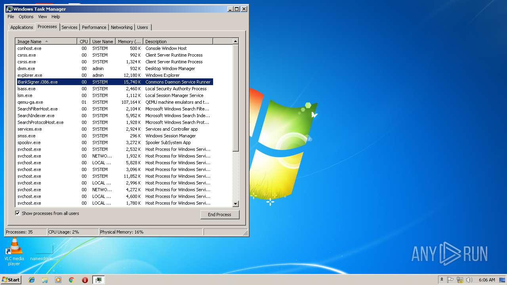The height and width of the screenshot is (285, 507).
Task: Open the File menu
Action: point(11,17)
